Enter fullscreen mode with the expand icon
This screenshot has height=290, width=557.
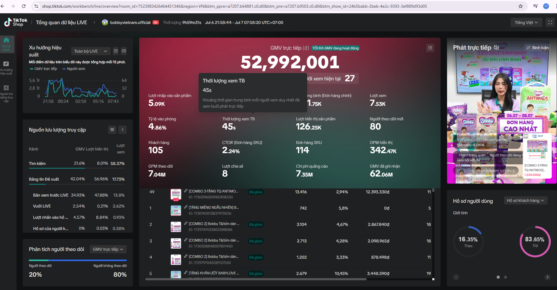point(550,22)
